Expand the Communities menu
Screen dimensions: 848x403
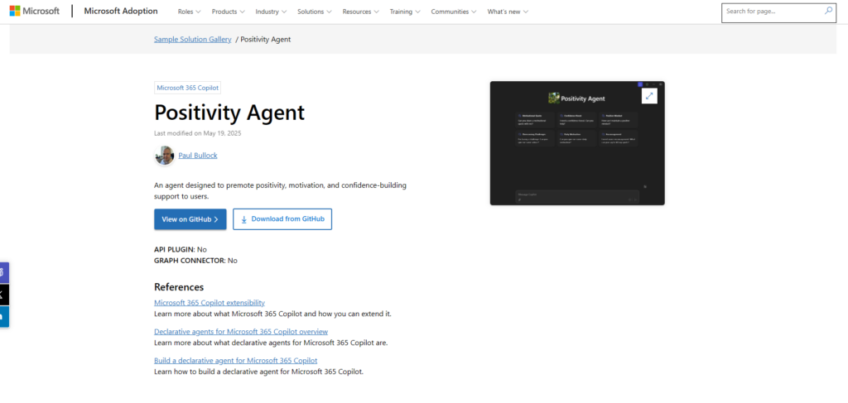pyautogui.click(x=454, y=12)
